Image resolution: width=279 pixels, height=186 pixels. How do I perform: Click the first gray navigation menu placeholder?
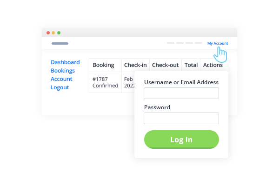tap(171, 43)
